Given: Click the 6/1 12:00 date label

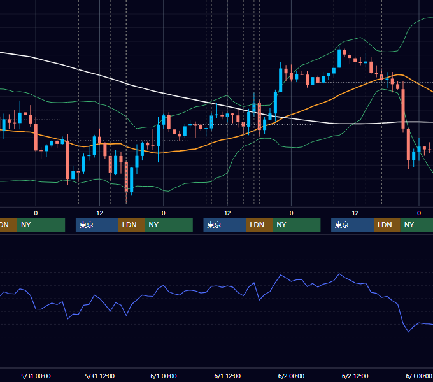Looking at the screenshot, I should 227,376.
